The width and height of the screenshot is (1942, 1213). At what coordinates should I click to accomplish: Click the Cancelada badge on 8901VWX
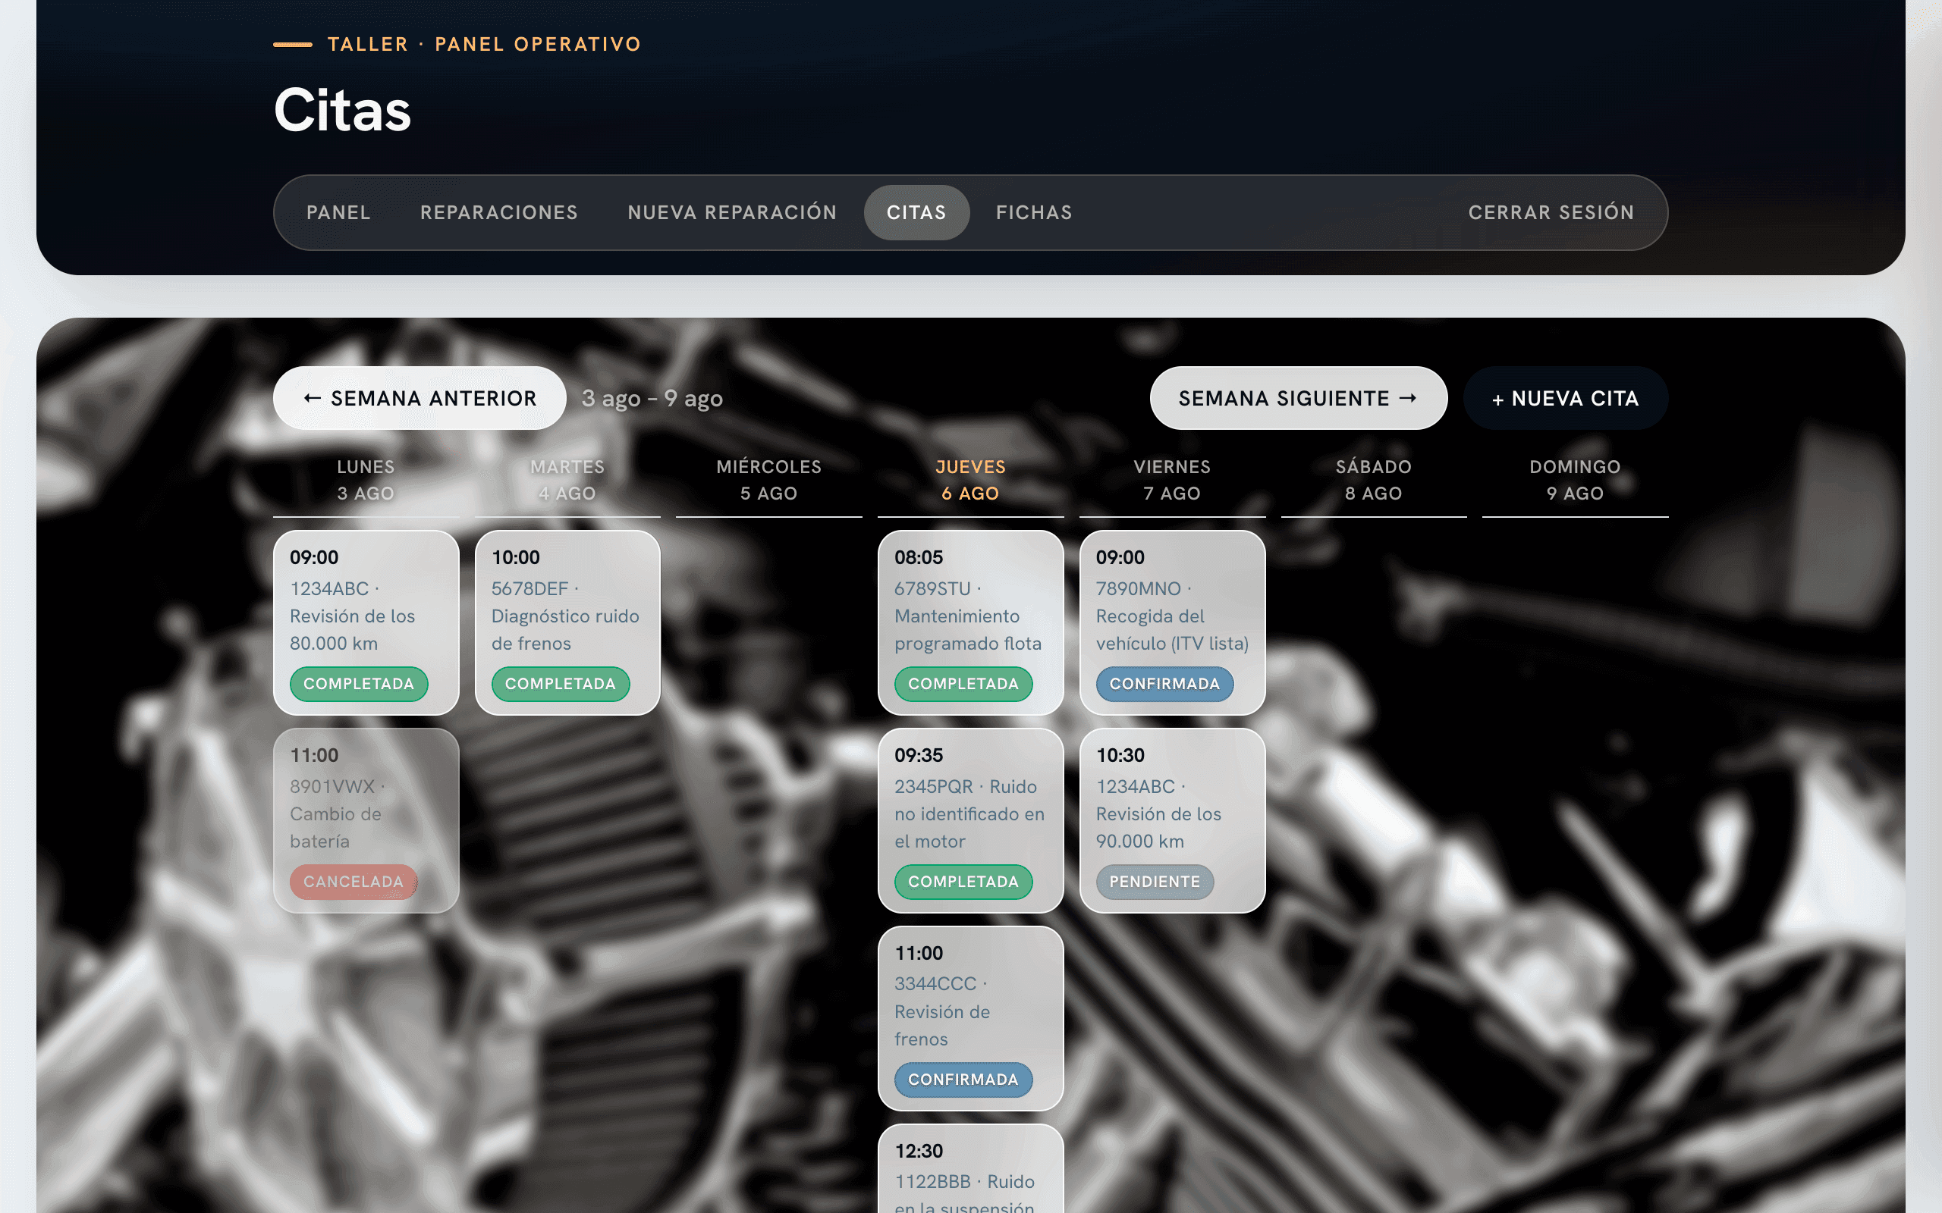pyautogui.click(x=353, y=882)
